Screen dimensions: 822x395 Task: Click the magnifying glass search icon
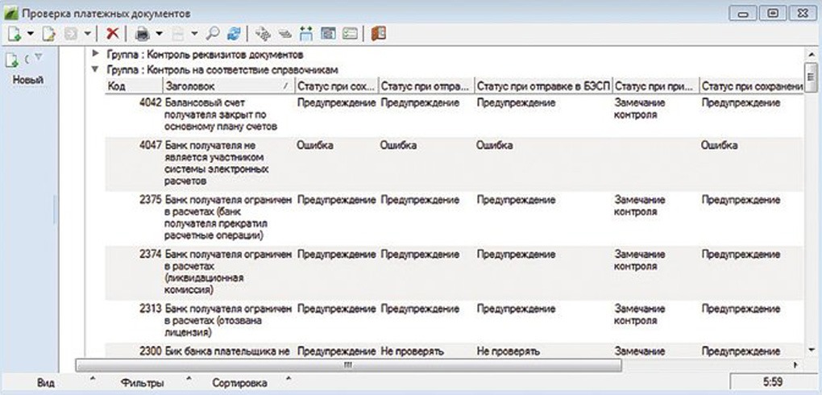point(214,34)
